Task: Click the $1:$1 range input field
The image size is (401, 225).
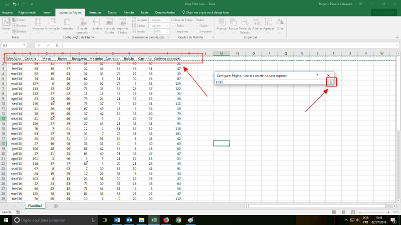Action: tap(271, 81)
